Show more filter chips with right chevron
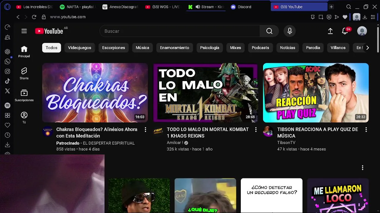Viewport: 380px width, 213px height. click(x=368, y=48)
